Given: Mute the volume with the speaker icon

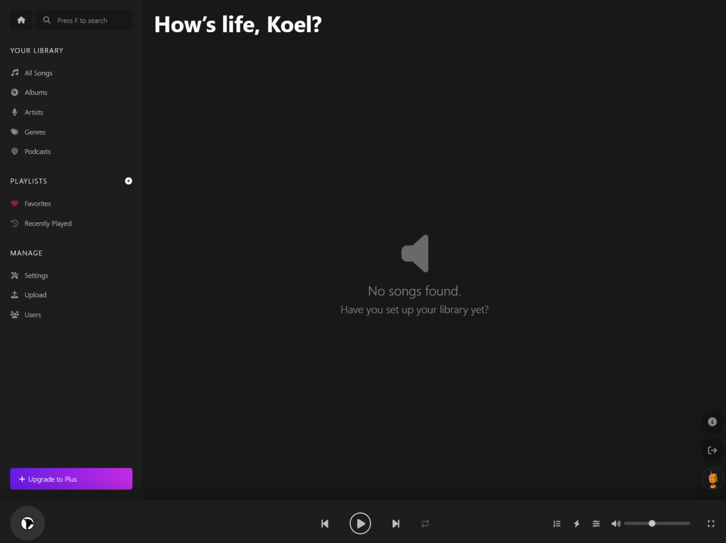Looking at the screenshot, I should [615, 524].
